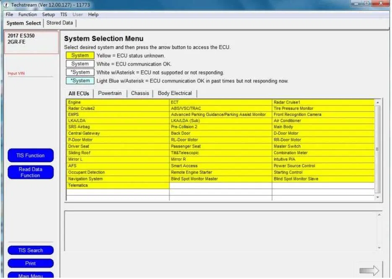Open the Body Electrical tab
The image size is (392, 279).
pyautogui.click(x=174, y=93)
